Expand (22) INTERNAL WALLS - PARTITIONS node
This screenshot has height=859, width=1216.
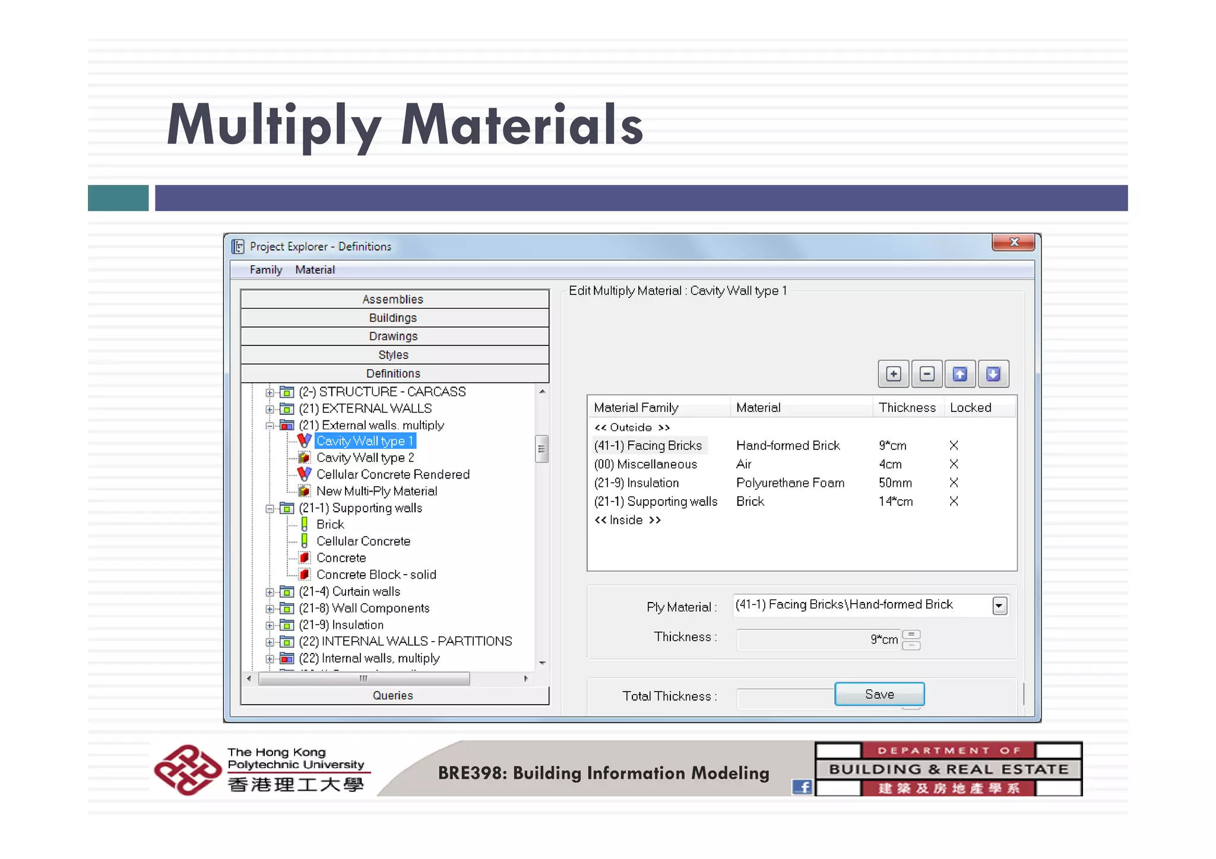[270, 642]
